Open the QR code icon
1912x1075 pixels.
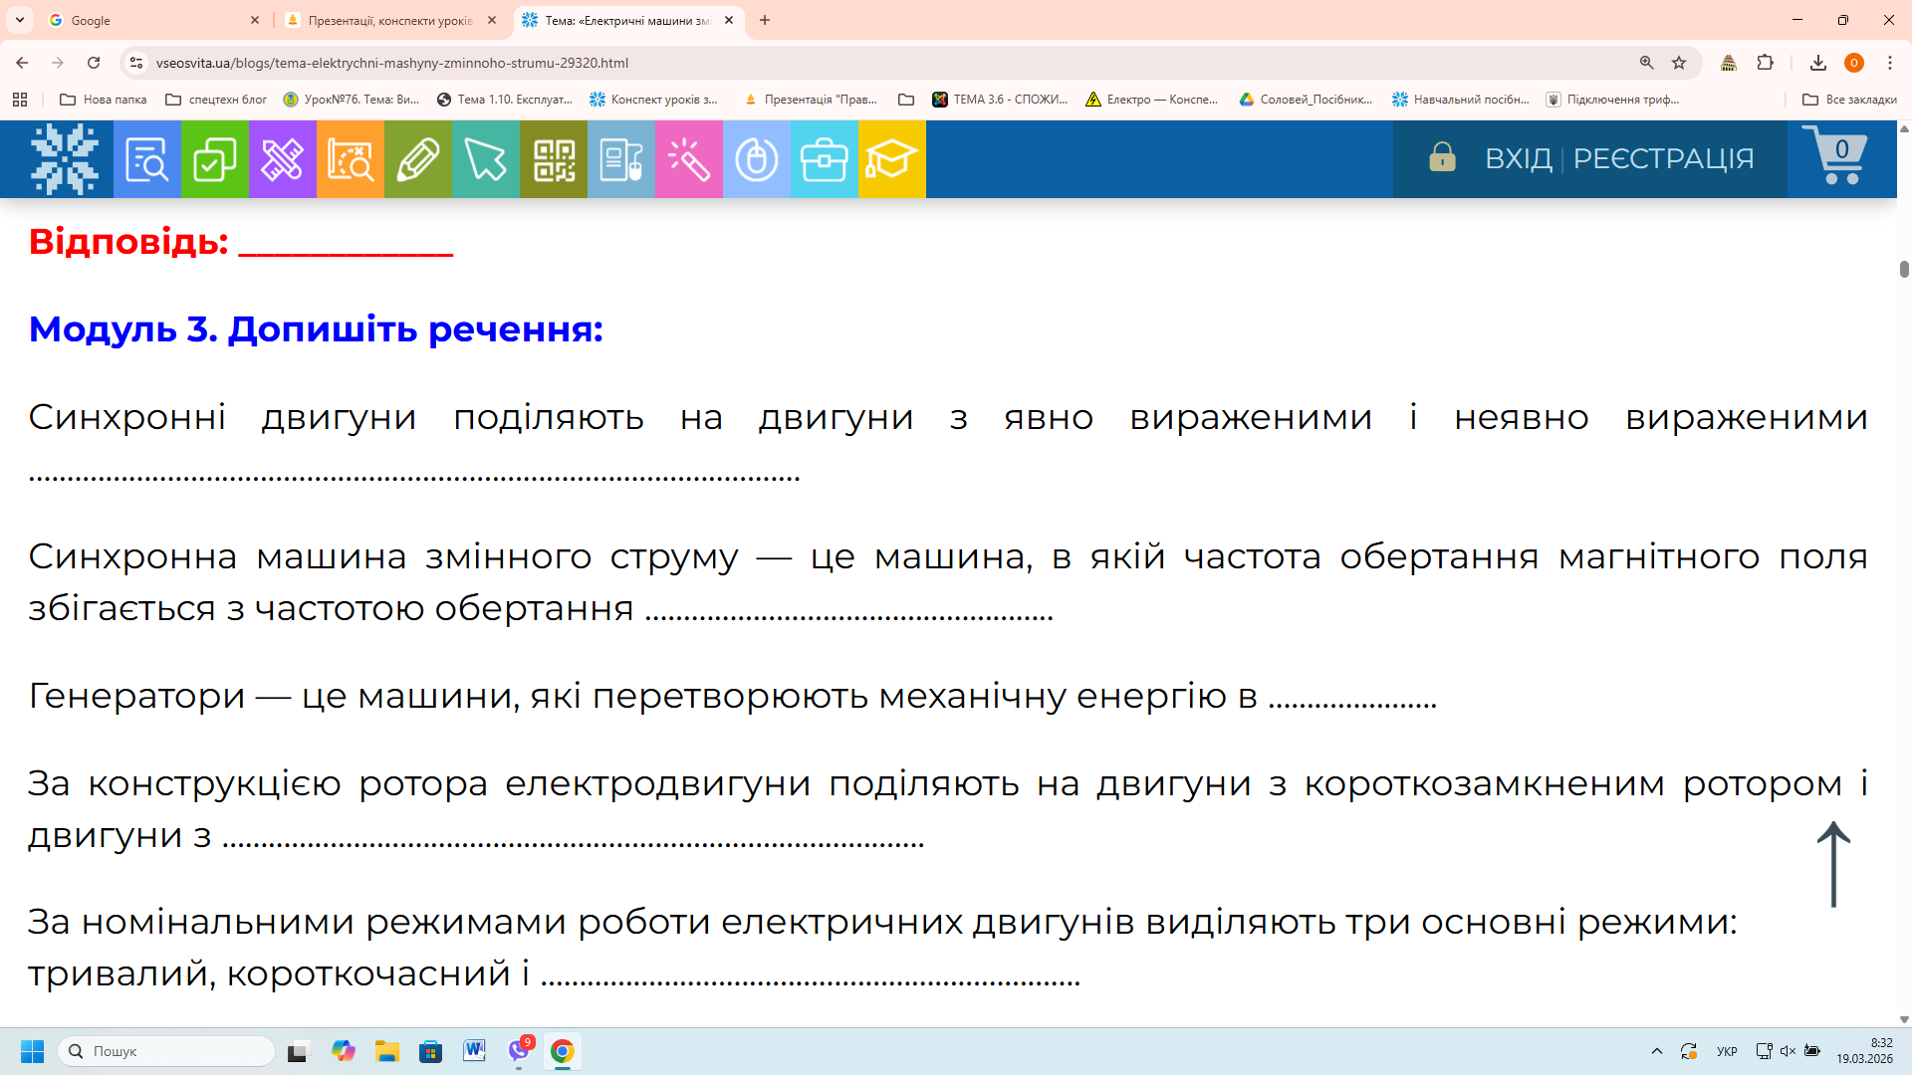coord(553,159)
